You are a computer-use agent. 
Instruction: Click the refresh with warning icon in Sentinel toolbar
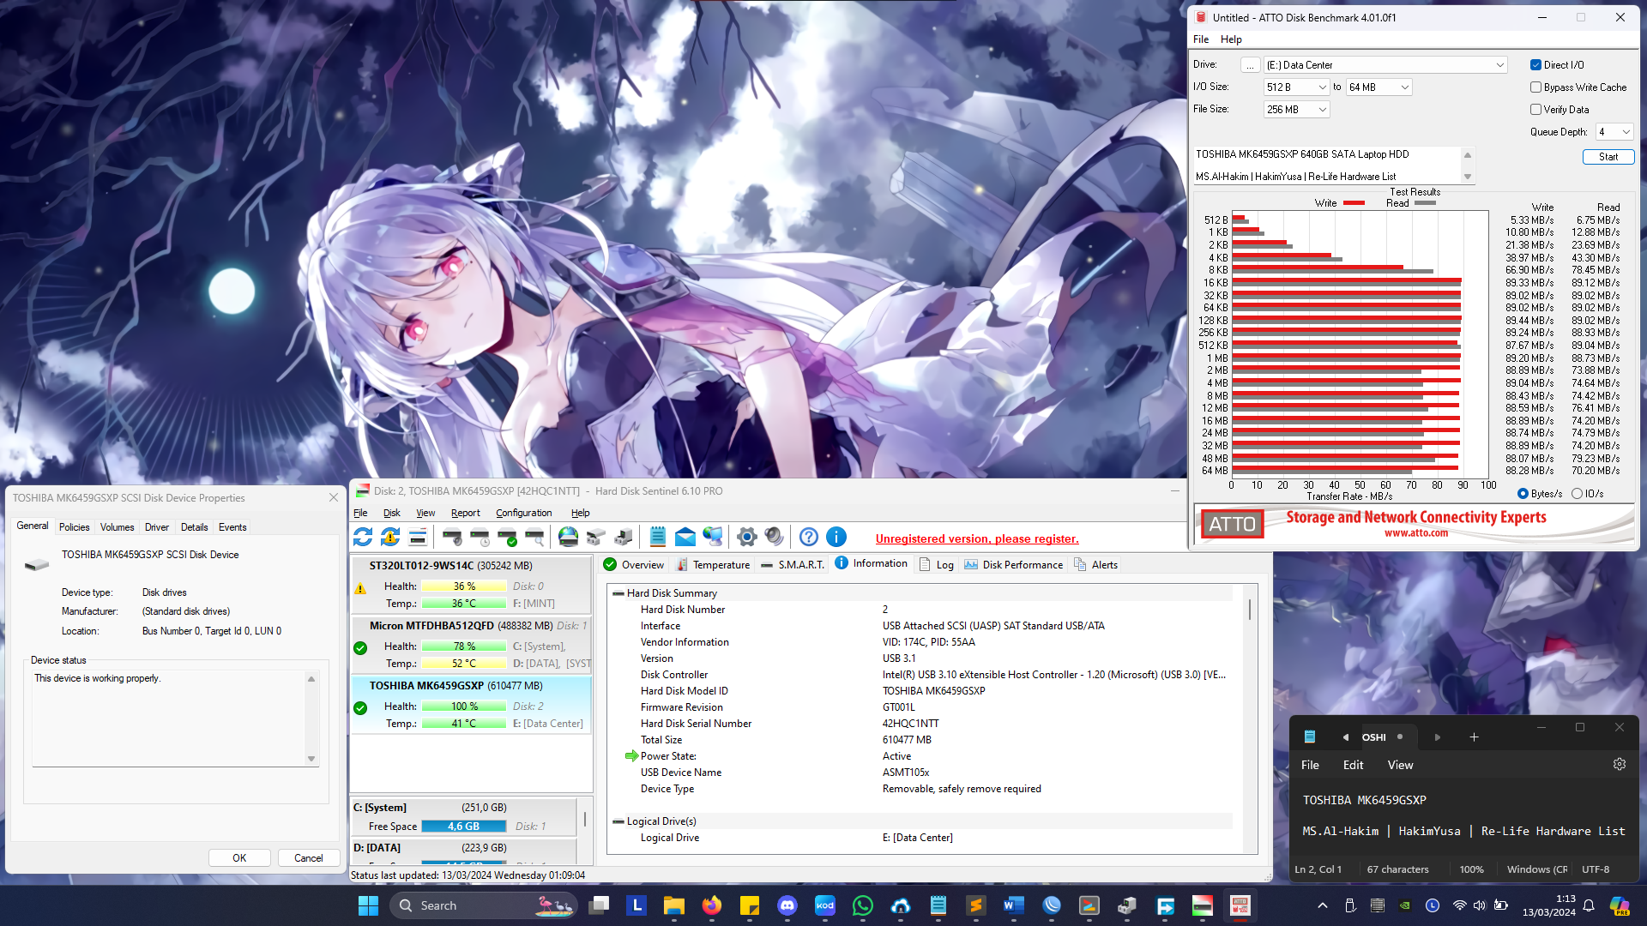coord(390,538)
